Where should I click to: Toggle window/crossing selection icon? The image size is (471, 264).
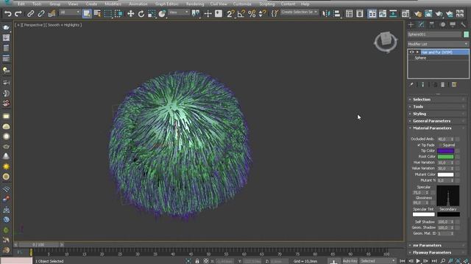click(118, 14)
